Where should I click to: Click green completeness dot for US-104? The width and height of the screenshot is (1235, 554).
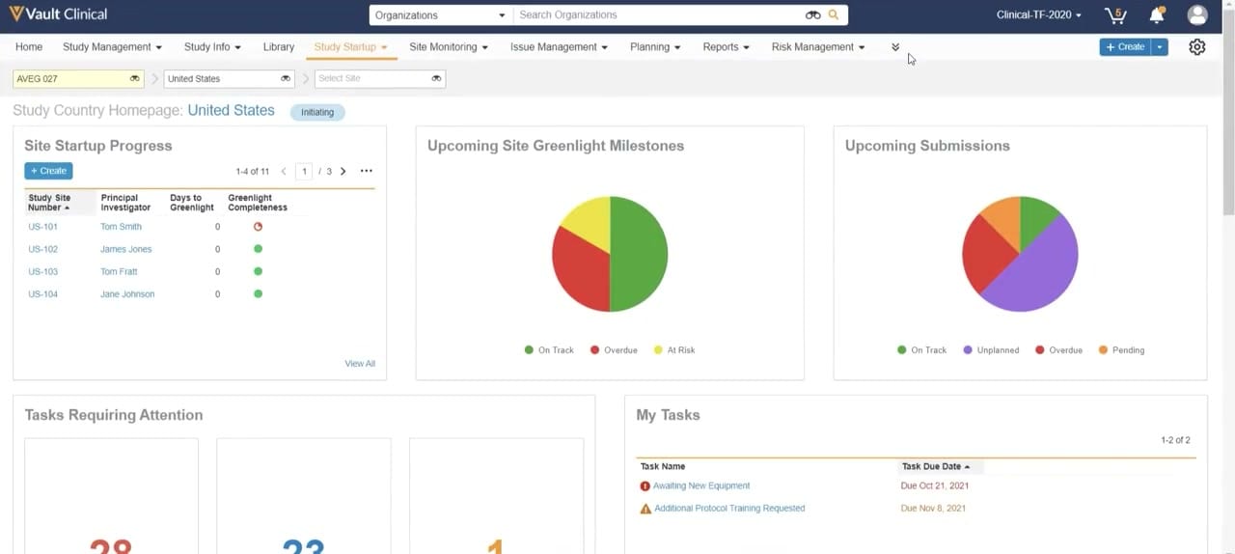258,294
